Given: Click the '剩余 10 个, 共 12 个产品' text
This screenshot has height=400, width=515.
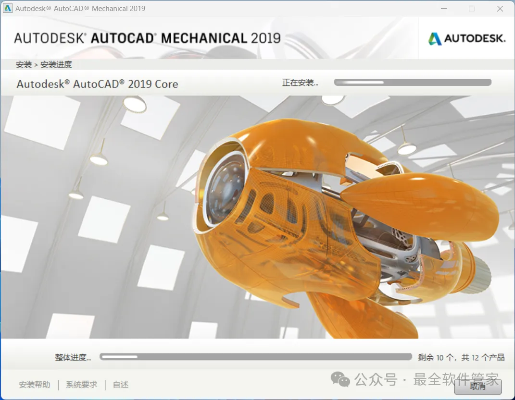Looking at the screenshot, I should pyautogui.click(x=461, y=357).
